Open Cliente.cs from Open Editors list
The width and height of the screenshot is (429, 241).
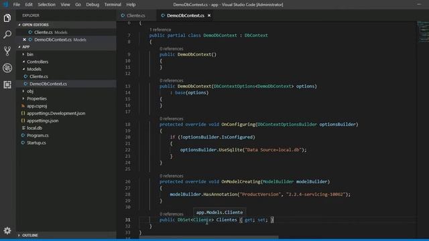[x=66, y=32]
